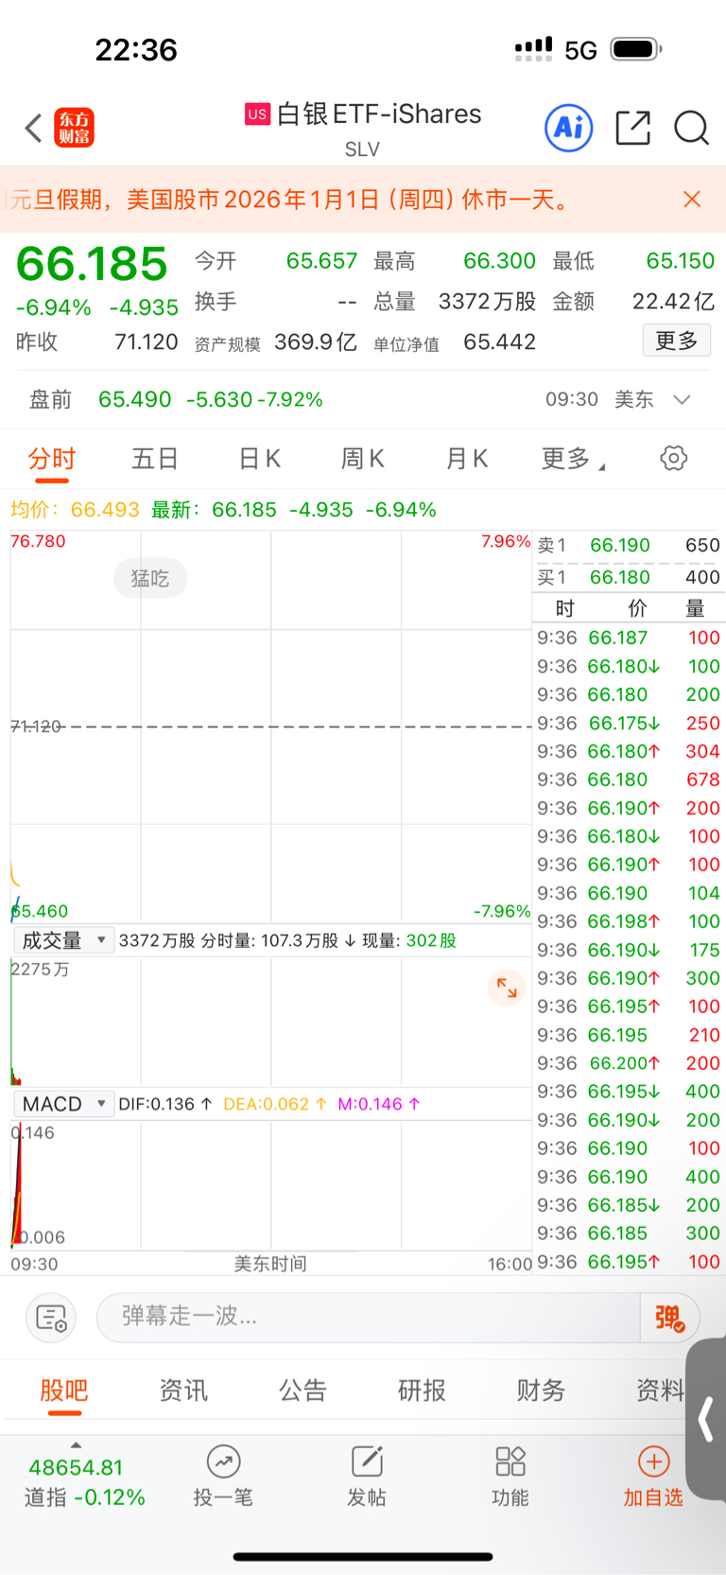Dismiss the holiday notice banner
The height and width of the screenshot is (1575, 726).
[692, 199]
